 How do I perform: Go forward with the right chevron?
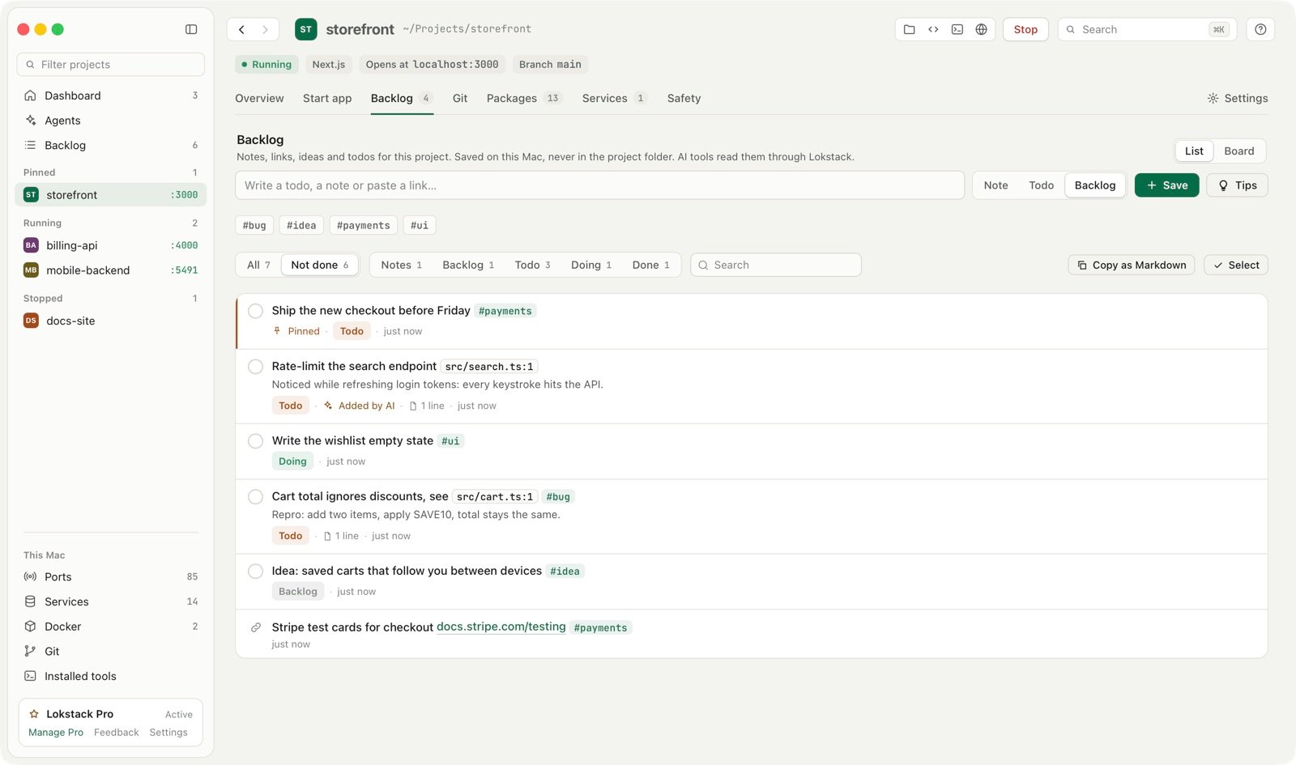(265, 29)
